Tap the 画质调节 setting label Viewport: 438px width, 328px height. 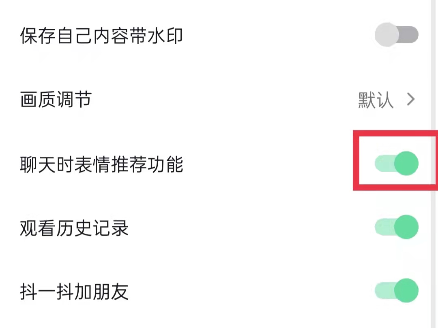point(56,100)
